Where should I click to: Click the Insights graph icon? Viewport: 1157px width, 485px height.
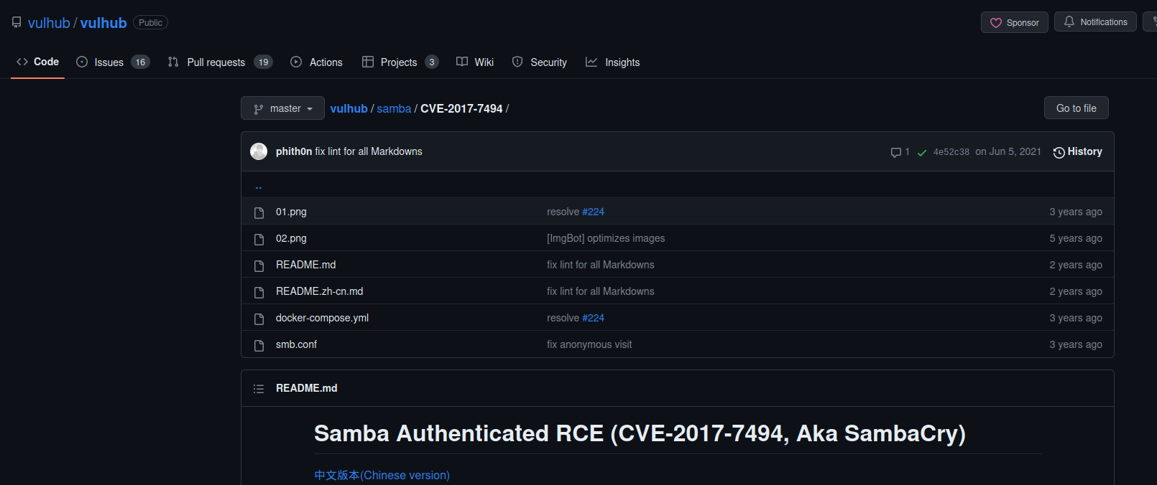tap(591, 62)
